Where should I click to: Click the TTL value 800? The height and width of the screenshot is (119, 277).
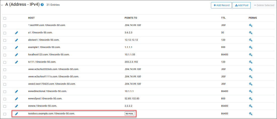coord(223,98)
